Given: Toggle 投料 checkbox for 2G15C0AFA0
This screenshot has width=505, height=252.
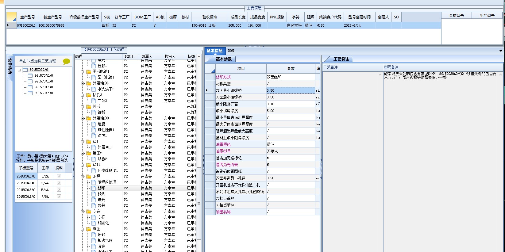Looking at the screenshot, I should (x=59, y=197).
